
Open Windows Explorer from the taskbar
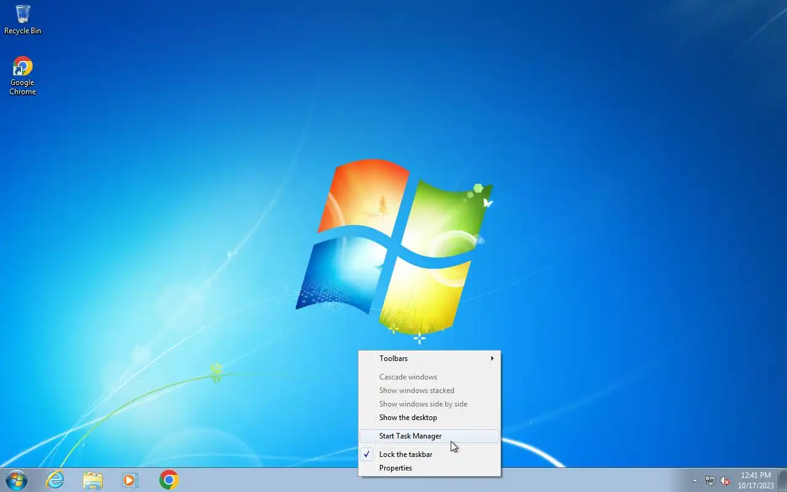(x=93, y=480)
